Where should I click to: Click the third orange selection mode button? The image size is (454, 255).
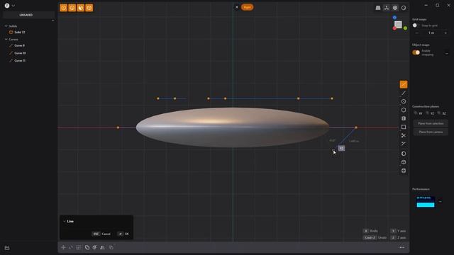[80, 8]
